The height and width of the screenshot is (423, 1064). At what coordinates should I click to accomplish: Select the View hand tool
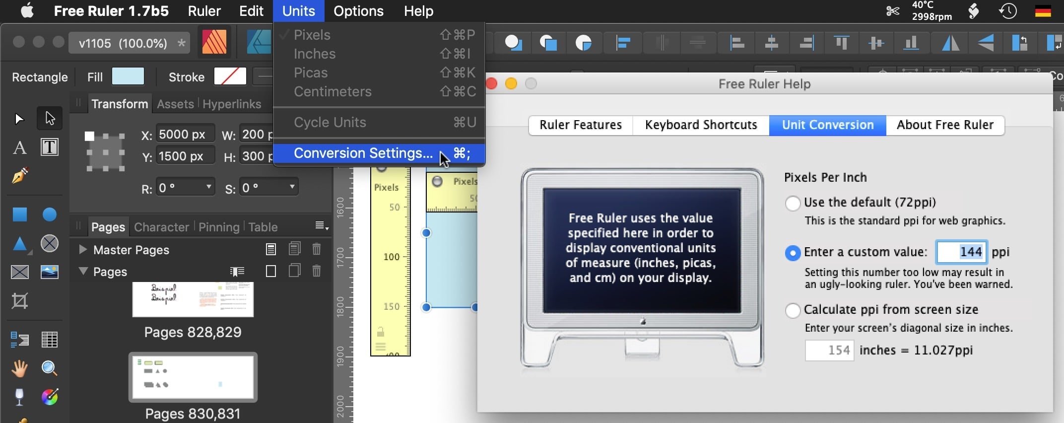[x=20, y=368]
